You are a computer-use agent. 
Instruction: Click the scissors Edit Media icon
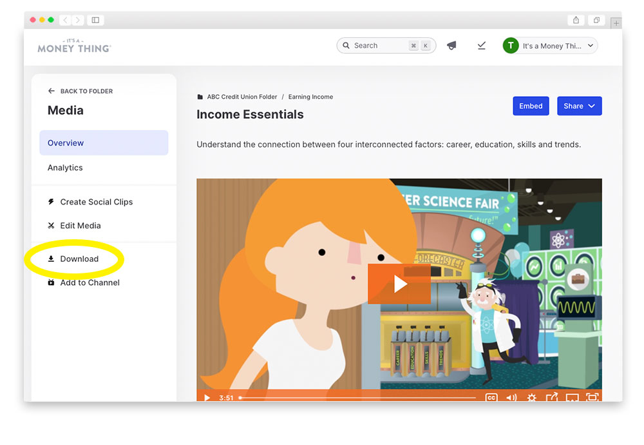tap(51, 225)
